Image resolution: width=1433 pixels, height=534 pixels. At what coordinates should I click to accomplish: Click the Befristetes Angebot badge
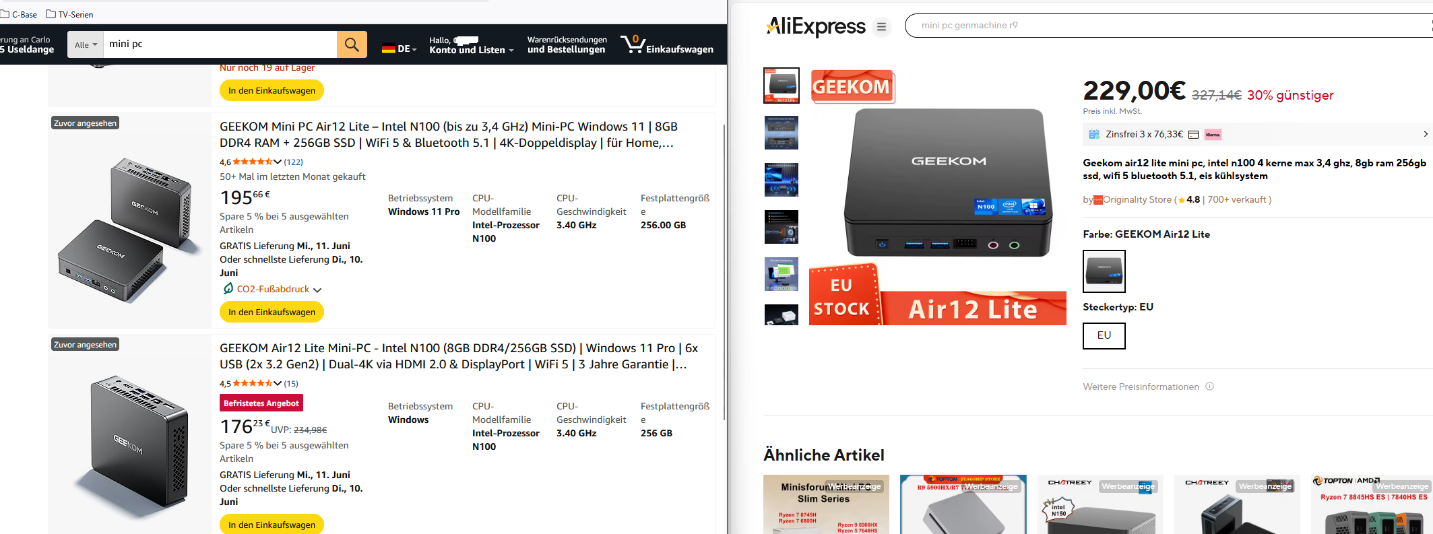click(x=261, y=403)
